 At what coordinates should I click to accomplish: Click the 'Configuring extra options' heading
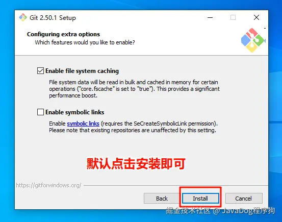tap(63, 34)
